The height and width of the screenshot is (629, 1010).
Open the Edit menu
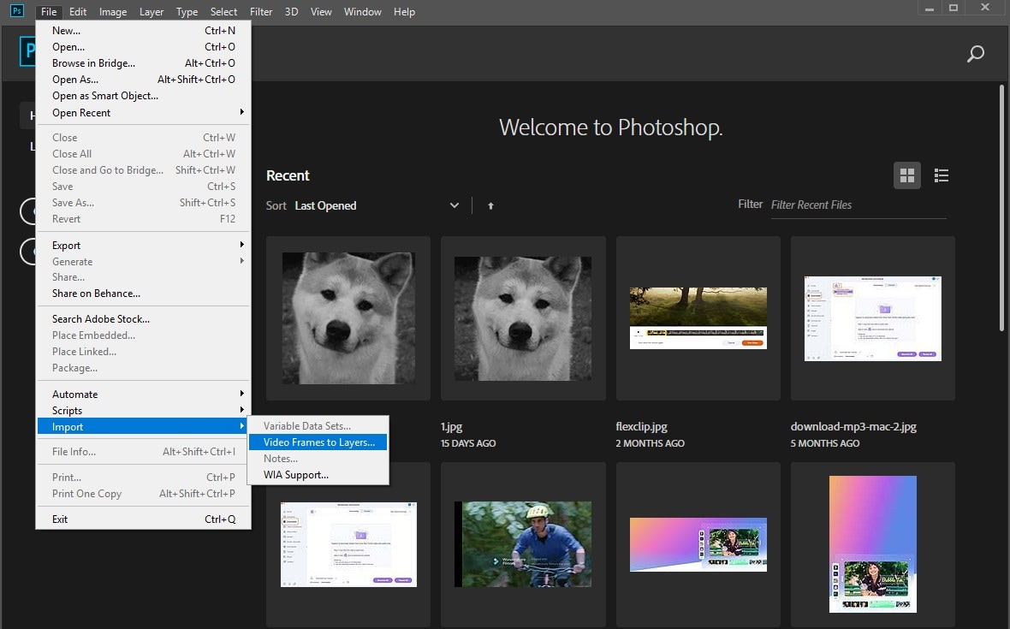pos(78,12)
